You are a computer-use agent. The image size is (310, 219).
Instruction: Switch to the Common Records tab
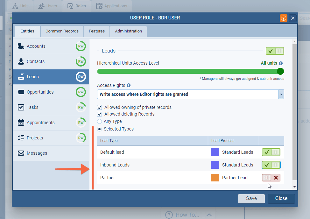point(62,31)
